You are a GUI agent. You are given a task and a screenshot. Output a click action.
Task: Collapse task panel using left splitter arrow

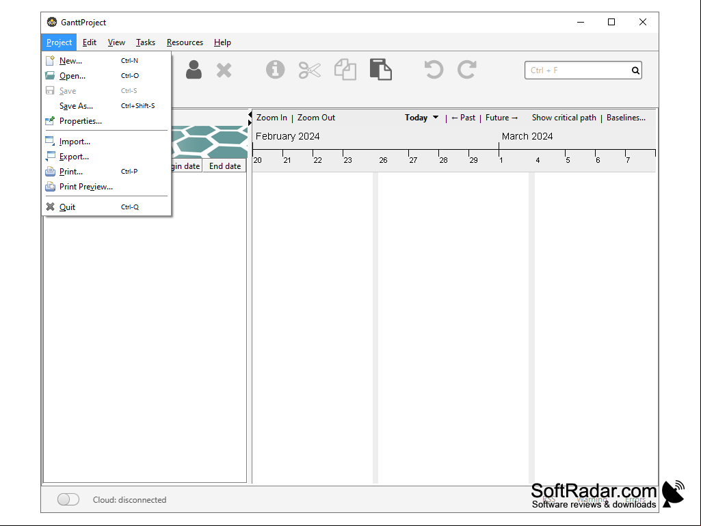pos(250,115)
